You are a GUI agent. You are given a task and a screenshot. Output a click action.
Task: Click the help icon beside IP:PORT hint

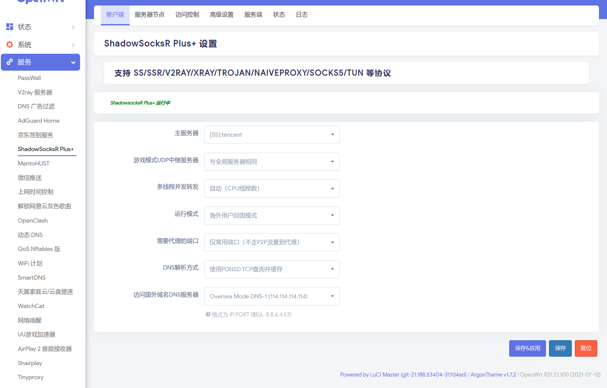pyautogui.click(x=208, y=314)
